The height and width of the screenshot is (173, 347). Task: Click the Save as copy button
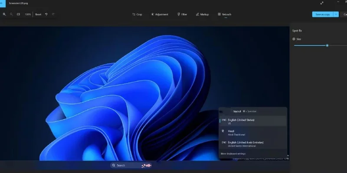click(x=323, y=14)
